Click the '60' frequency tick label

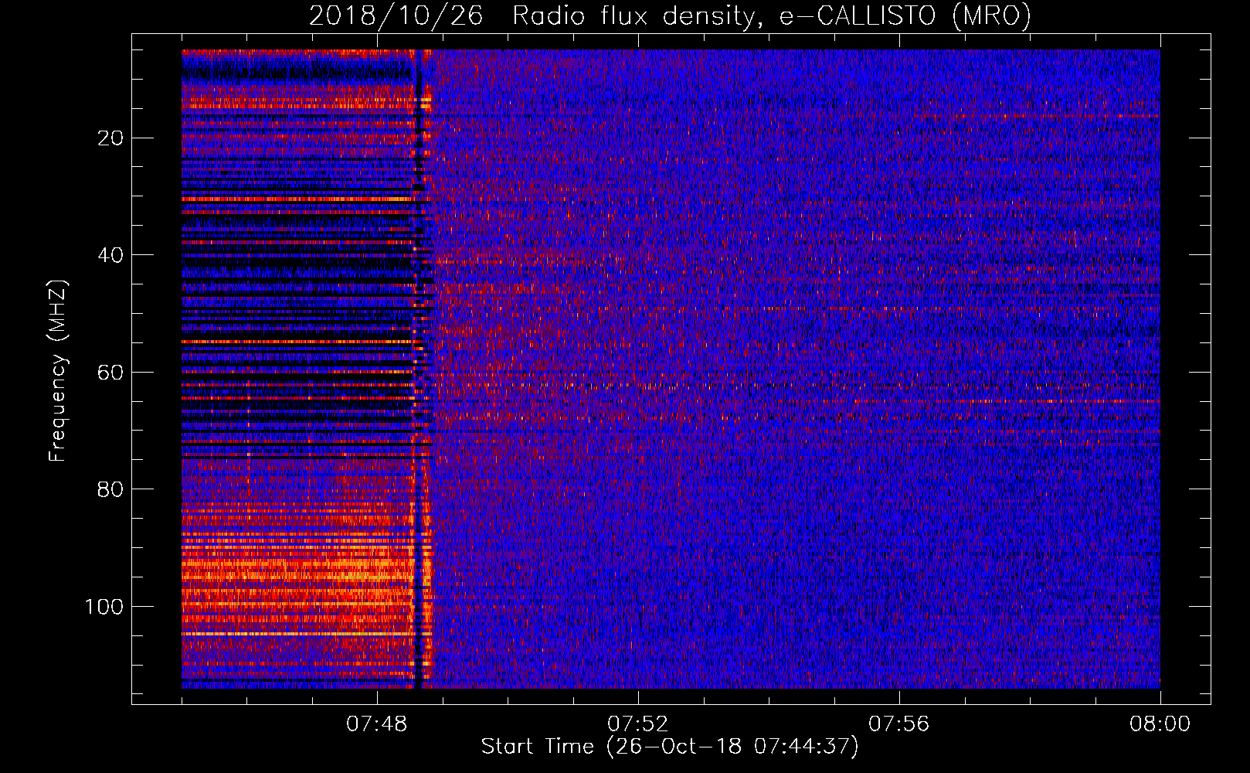coord(111,373)
